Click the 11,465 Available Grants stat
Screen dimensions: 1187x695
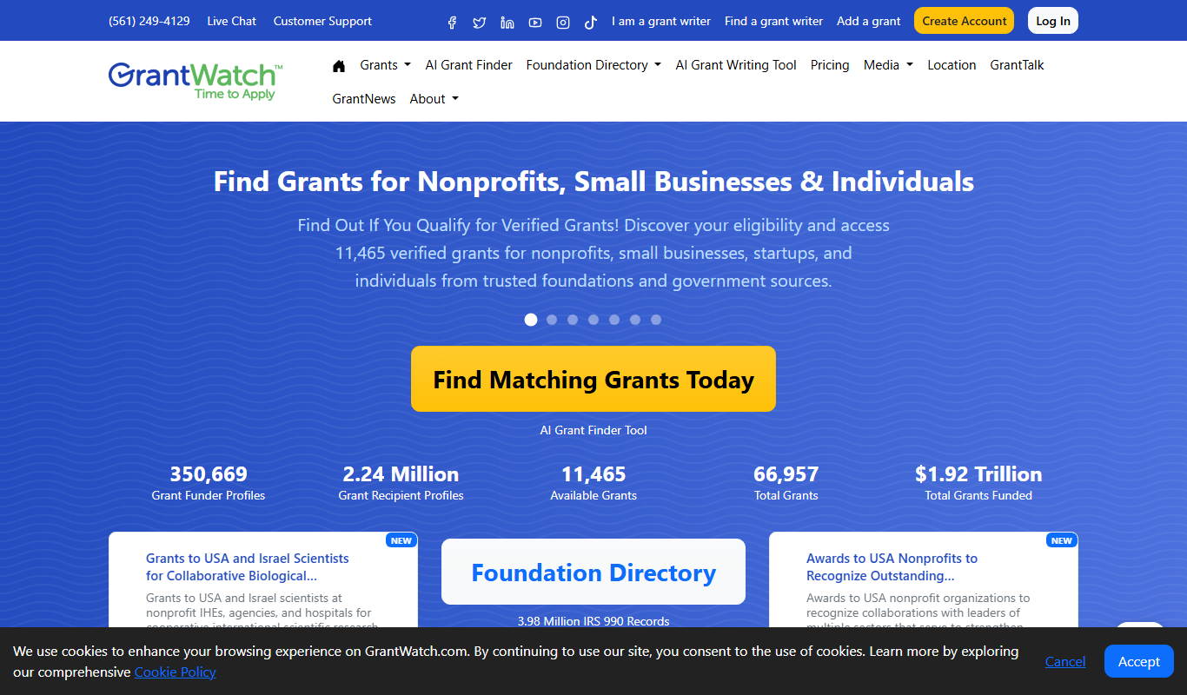click(x=593, y=483)
